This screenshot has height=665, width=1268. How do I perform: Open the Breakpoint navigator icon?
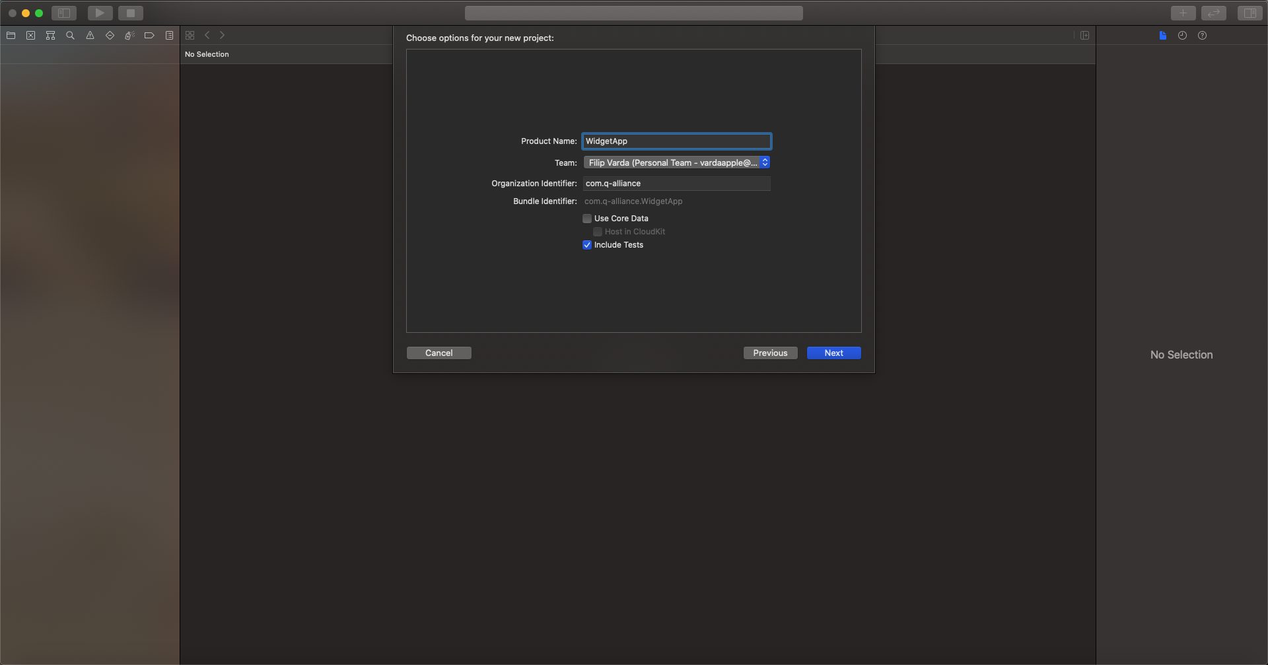[x=149, y=36]
